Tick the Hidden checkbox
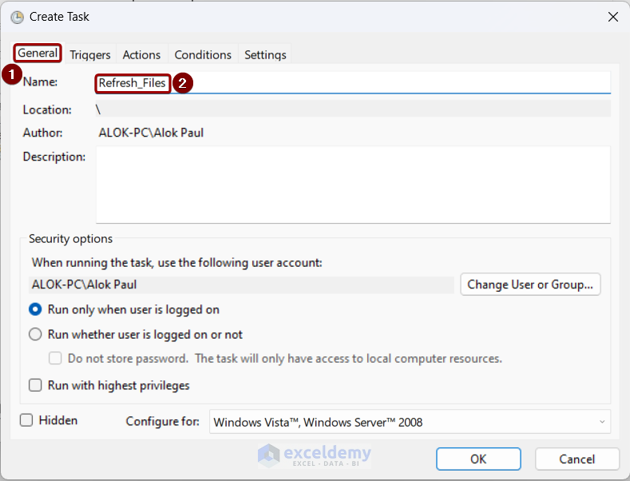 pyautogui.click(x=26, y=420)
